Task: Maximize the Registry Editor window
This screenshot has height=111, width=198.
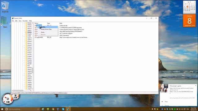Action: click(x=151, y=18)
